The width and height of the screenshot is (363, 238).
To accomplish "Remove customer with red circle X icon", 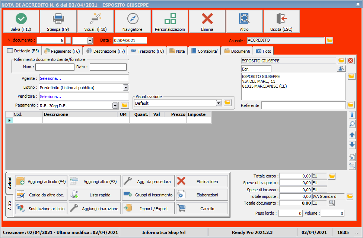I will pyautogui.click(x=351, y=61).
